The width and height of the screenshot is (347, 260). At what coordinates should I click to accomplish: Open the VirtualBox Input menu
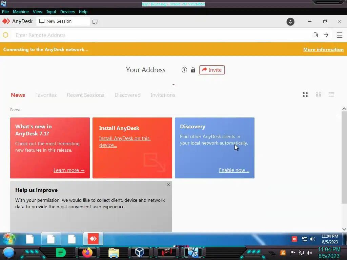51,12
